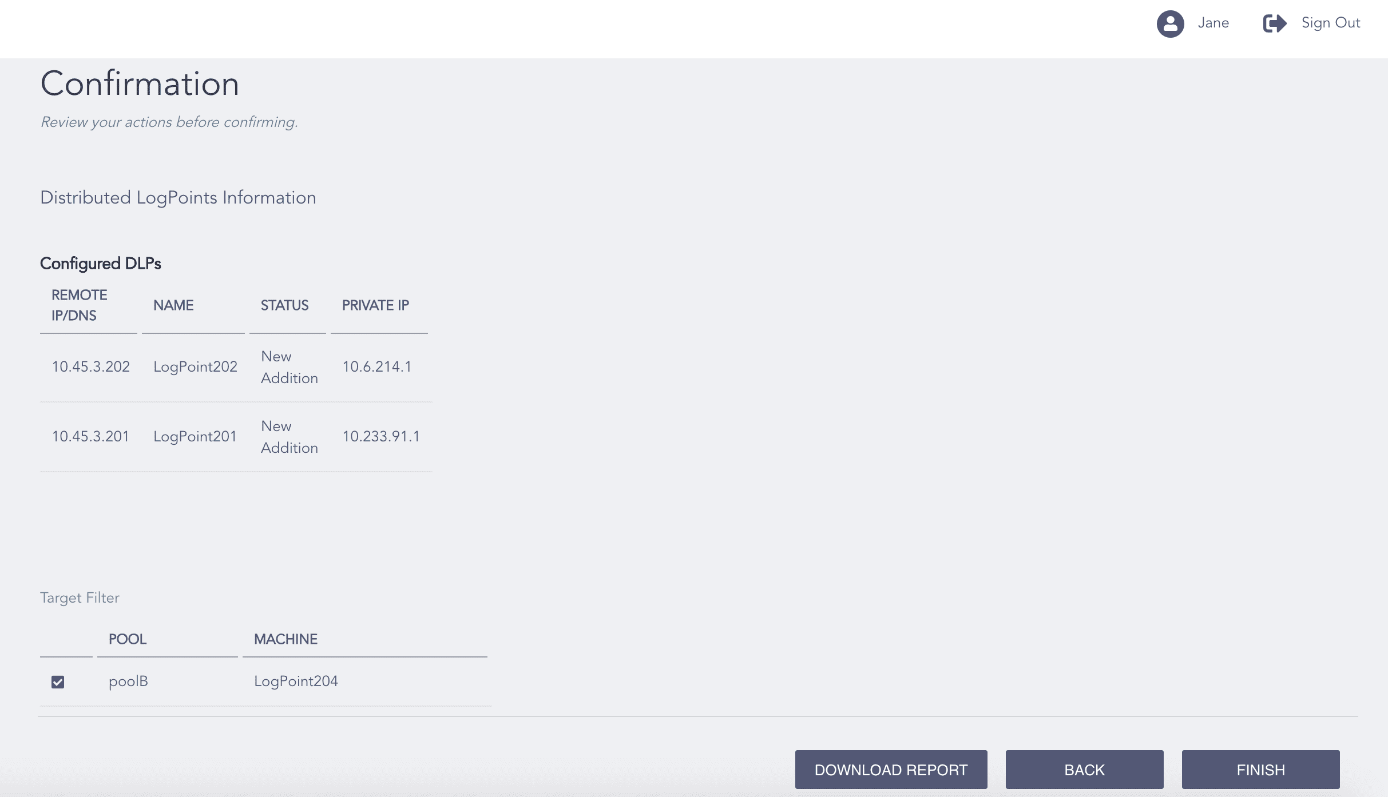Select the LogPoint202 table row
The image size is (1388, 797).
click(x=195, y=366)
